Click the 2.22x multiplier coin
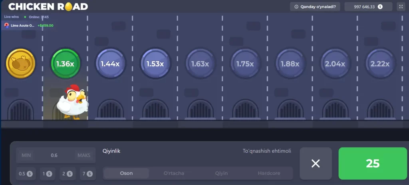 coord(381,64)
